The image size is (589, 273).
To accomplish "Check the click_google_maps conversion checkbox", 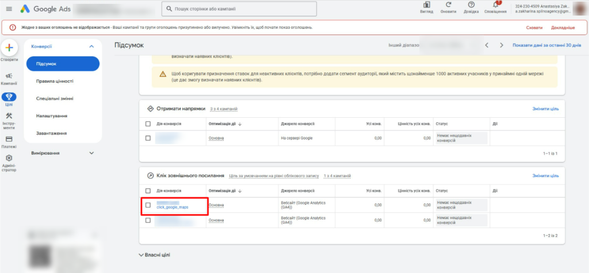I will 148,205.
